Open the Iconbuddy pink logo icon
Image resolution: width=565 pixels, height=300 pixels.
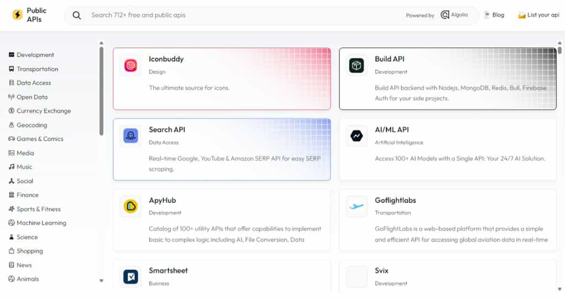click(x=130, y=66)
